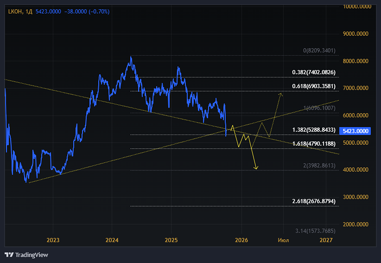This screenshot has width=381, height=263.
Task: Click the 3.14(1573.7685) Fibonacci level label
Action: pyautogui.click(x=315, y=231)
